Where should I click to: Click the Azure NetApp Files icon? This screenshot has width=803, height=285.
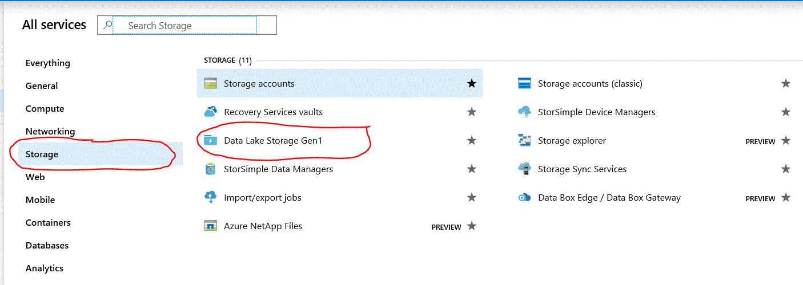(x=211, y=226)
